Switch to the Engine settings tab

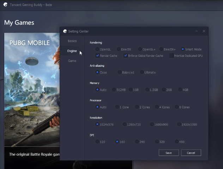(x=72, y=51)
